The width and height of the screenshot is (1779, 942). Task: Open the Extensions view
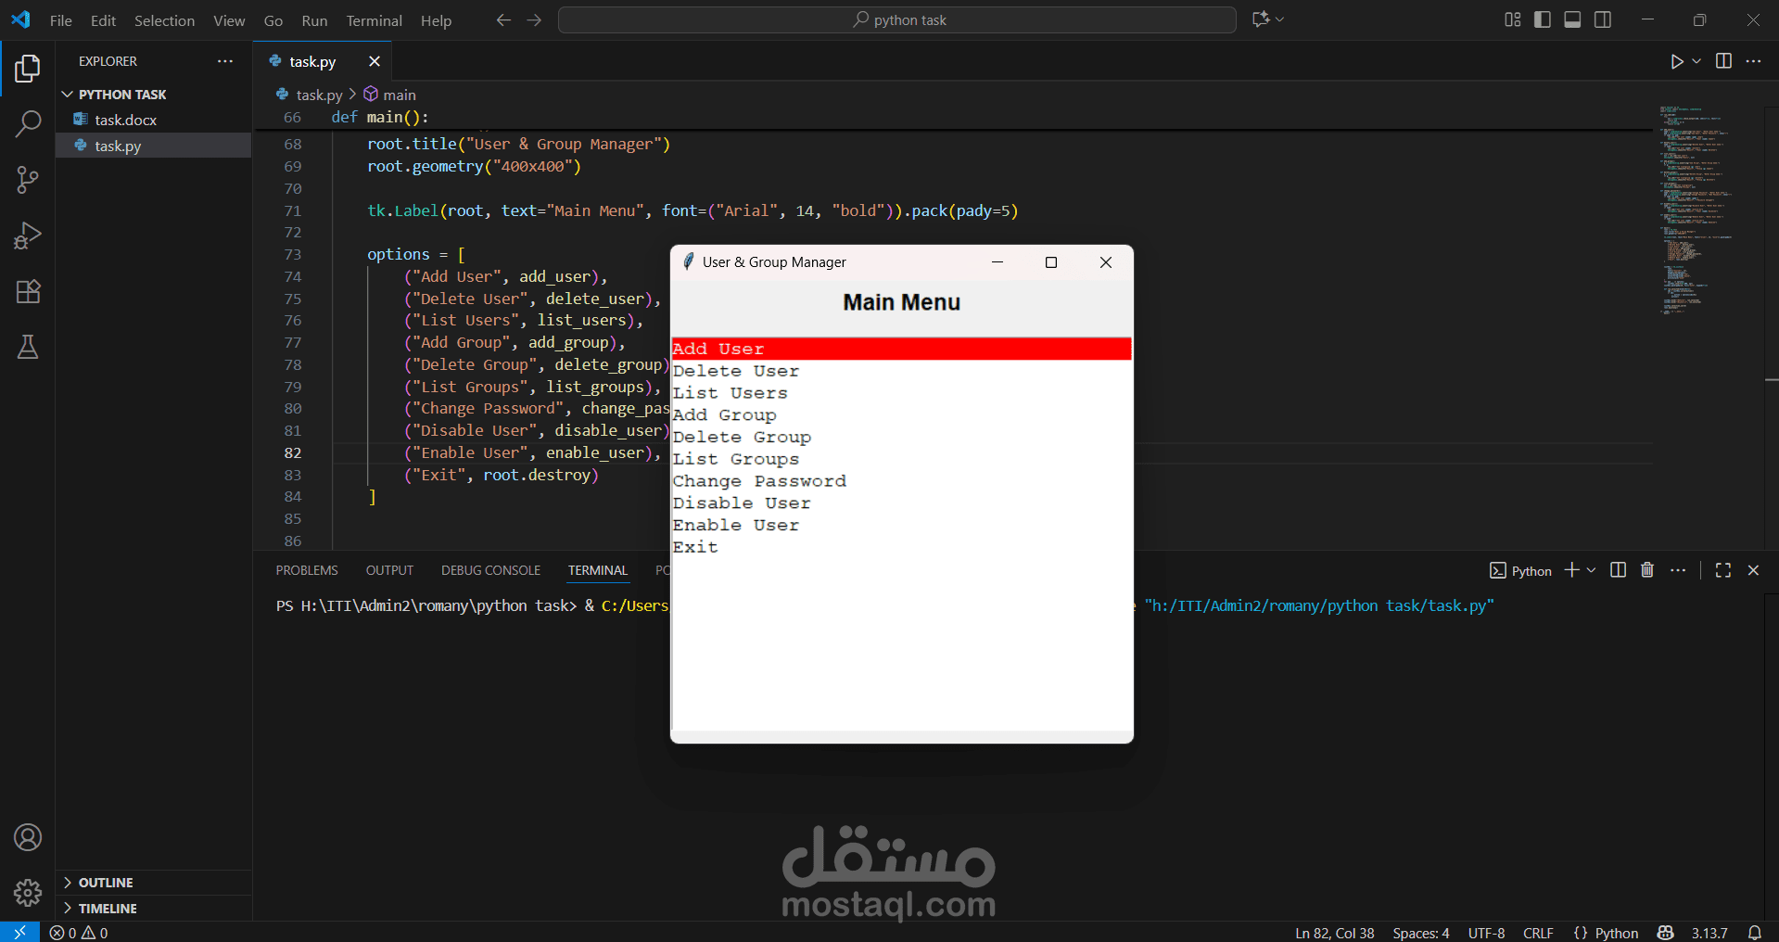[28, 291]
